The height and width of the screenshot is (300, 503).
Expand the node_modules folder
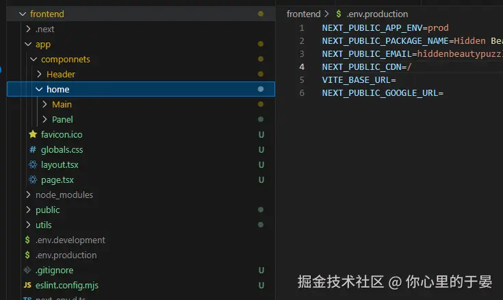point(28,195)
